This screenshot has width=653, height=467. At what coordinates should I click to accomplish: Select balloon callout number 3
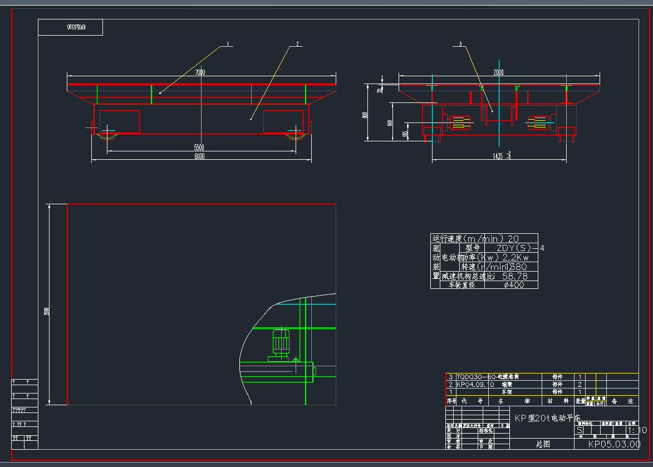(460, 45)
